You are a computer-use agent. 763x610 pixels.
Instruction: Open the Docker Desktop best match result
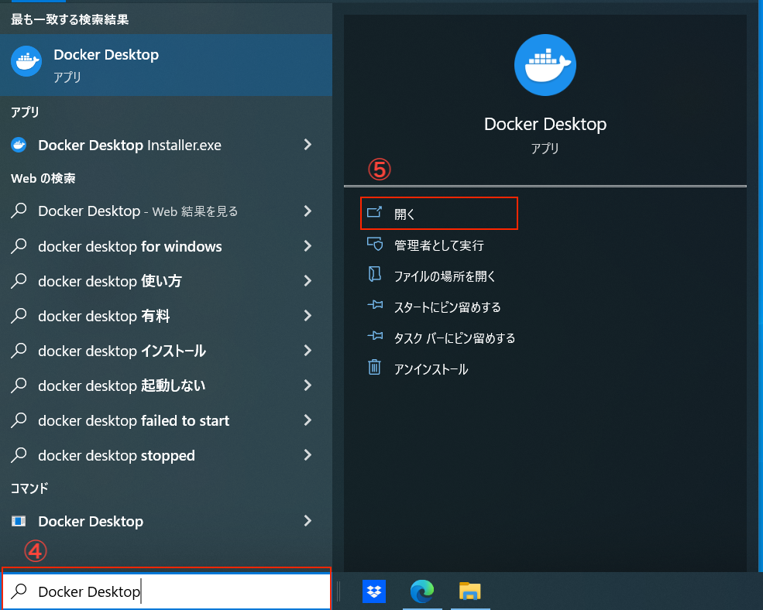point(166,65)
